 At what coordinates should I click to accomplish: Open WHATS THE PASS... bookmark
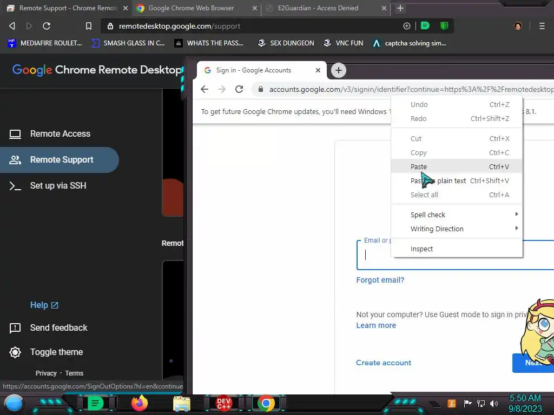209,43
